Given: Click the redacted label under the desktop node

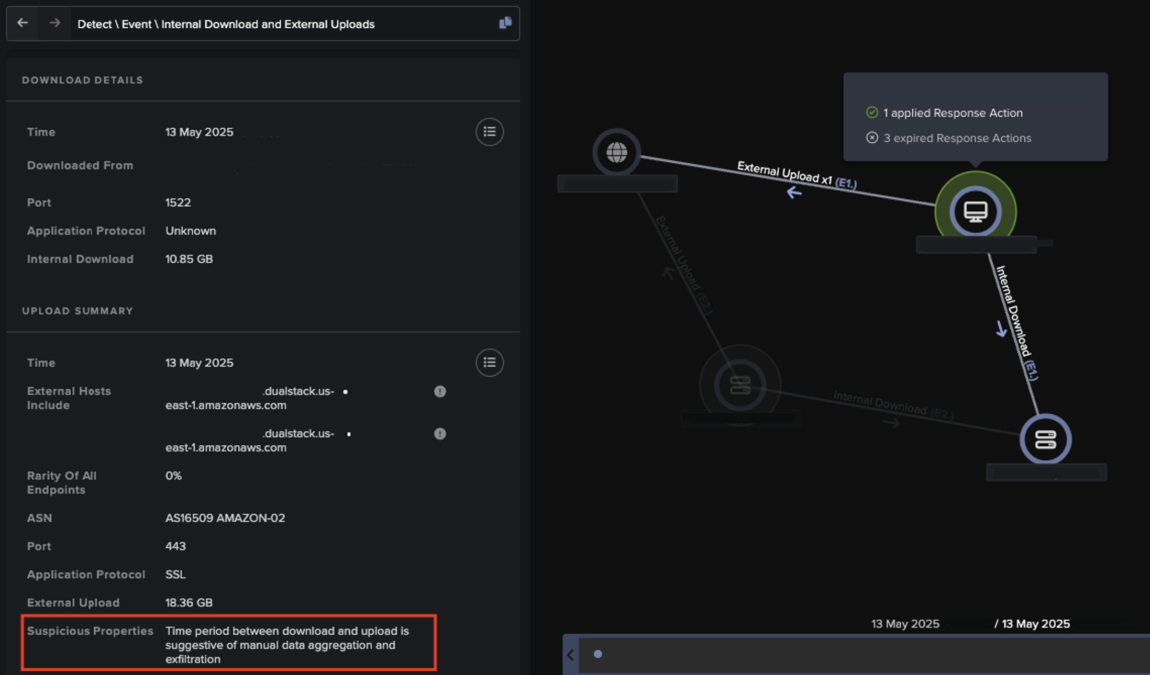Looking at the screenshot, I should [977, 244].
